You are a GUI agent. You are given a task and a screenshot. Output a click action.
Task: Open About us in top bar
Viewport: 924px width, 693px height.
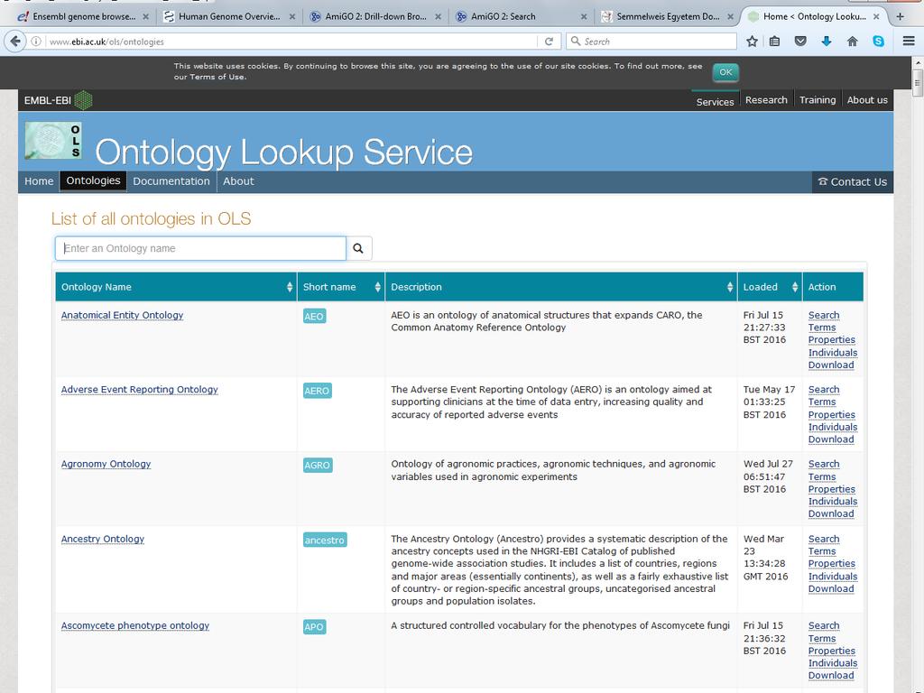click(x=867, y=100)
